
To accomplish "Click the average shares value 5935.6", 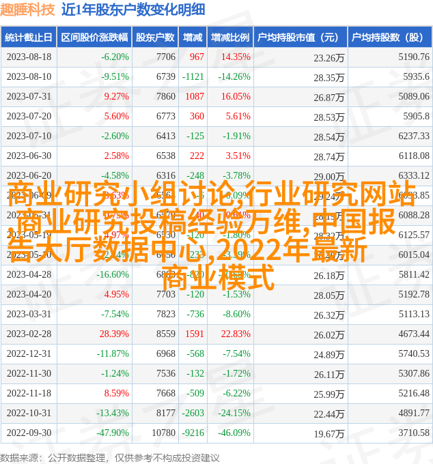I will coord(416,76).
